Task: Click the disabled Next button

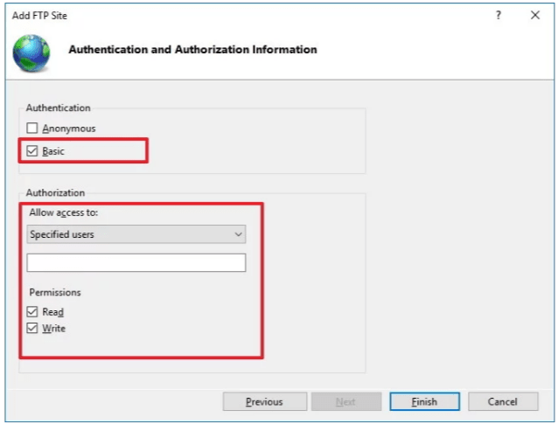Action: (345, 401)
